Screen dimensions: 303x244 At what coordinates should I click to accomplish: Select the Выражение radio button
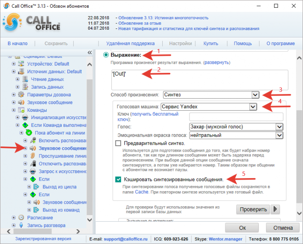point(106,55)
